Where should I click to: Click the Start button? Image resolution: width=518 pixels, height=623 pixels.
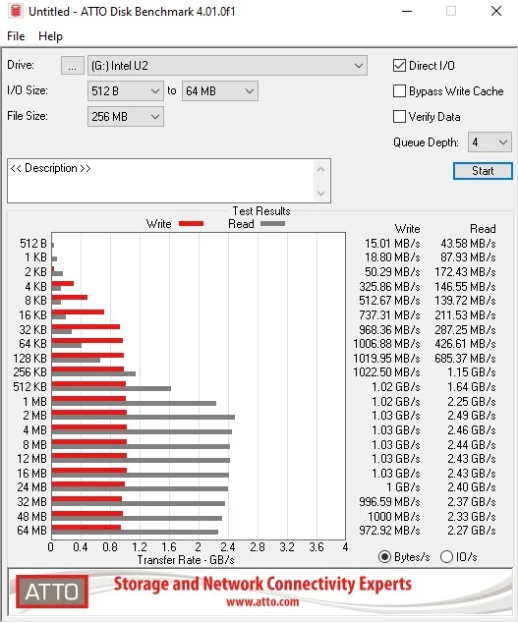tap(483, 171)
